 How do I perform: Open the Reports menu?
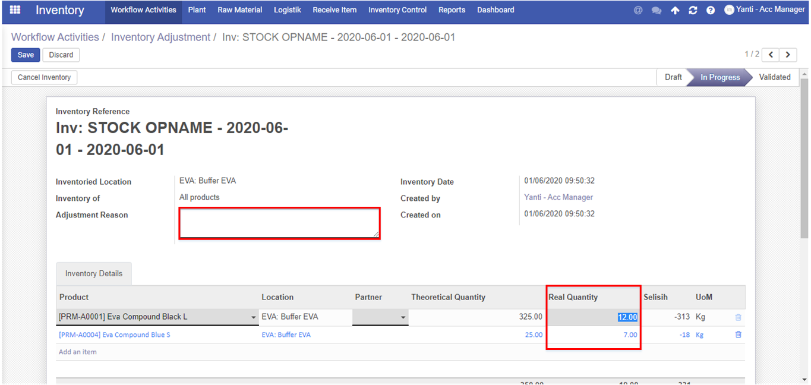(x=452, y=10)
